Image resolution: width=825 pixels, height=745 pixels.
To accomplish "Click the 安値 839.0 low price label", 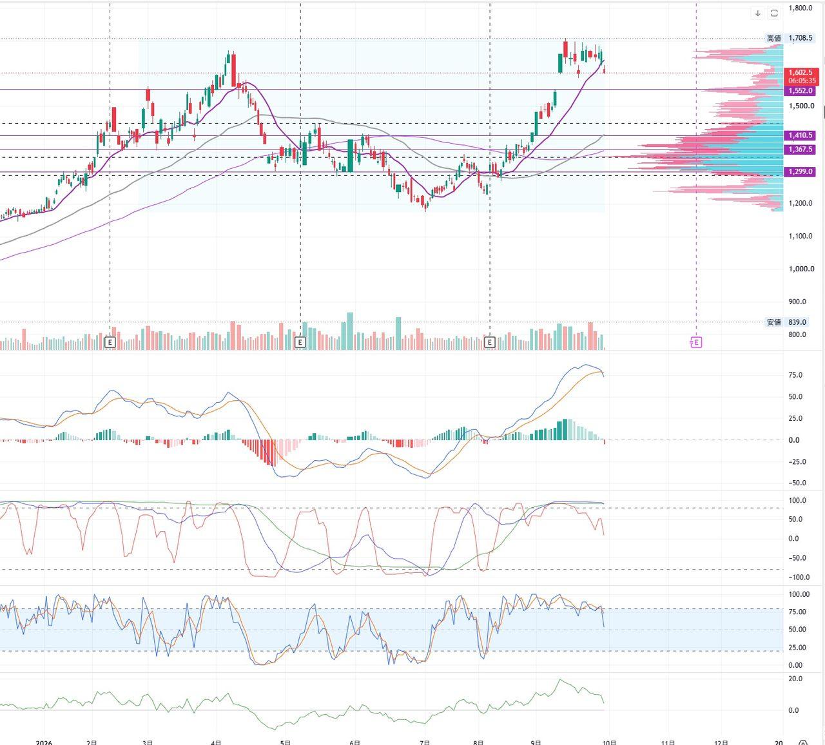I will click(786, 322).
